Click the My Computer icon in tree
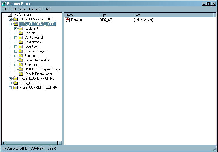 click(10, 15)
